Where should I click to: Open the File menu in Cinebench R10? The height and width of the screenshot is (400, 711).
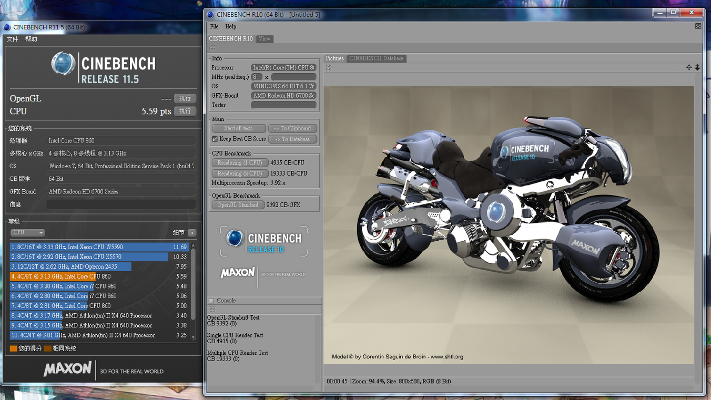(x=214, y=26)
